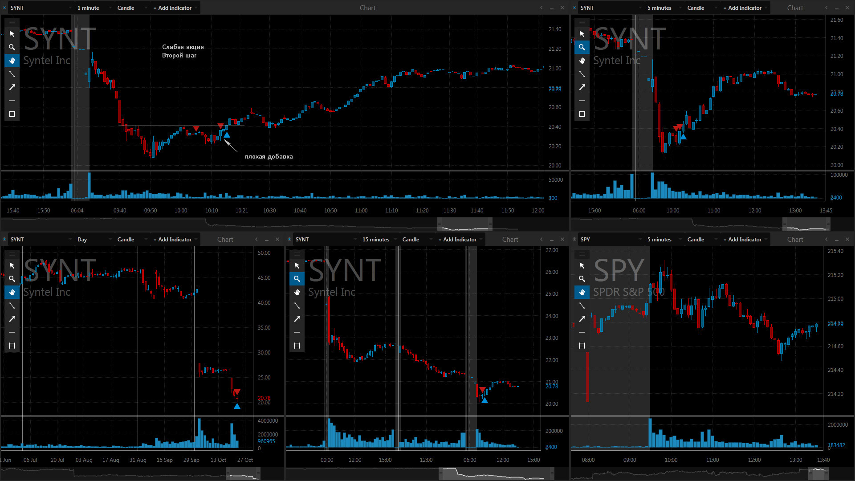
Task: Select line draw tool in SYNT 5 minutes chart
Action: click(x=582, y=74)
